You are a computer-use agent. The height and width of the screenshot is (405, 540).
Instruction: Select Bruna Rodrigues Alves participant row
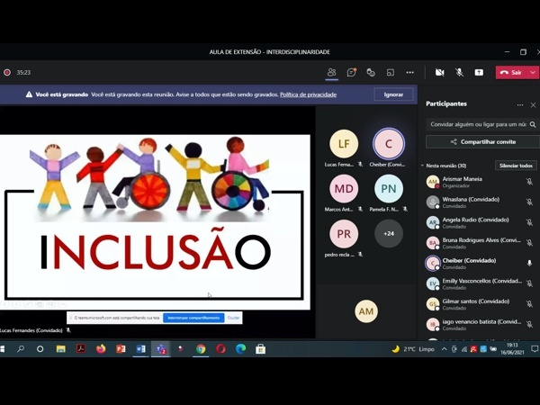coord(479,243)
